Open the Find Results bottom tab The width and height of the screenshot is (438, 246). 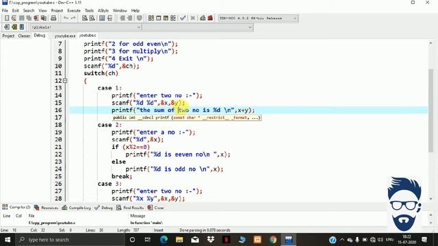pyautogui.click(x=130, y=208)
